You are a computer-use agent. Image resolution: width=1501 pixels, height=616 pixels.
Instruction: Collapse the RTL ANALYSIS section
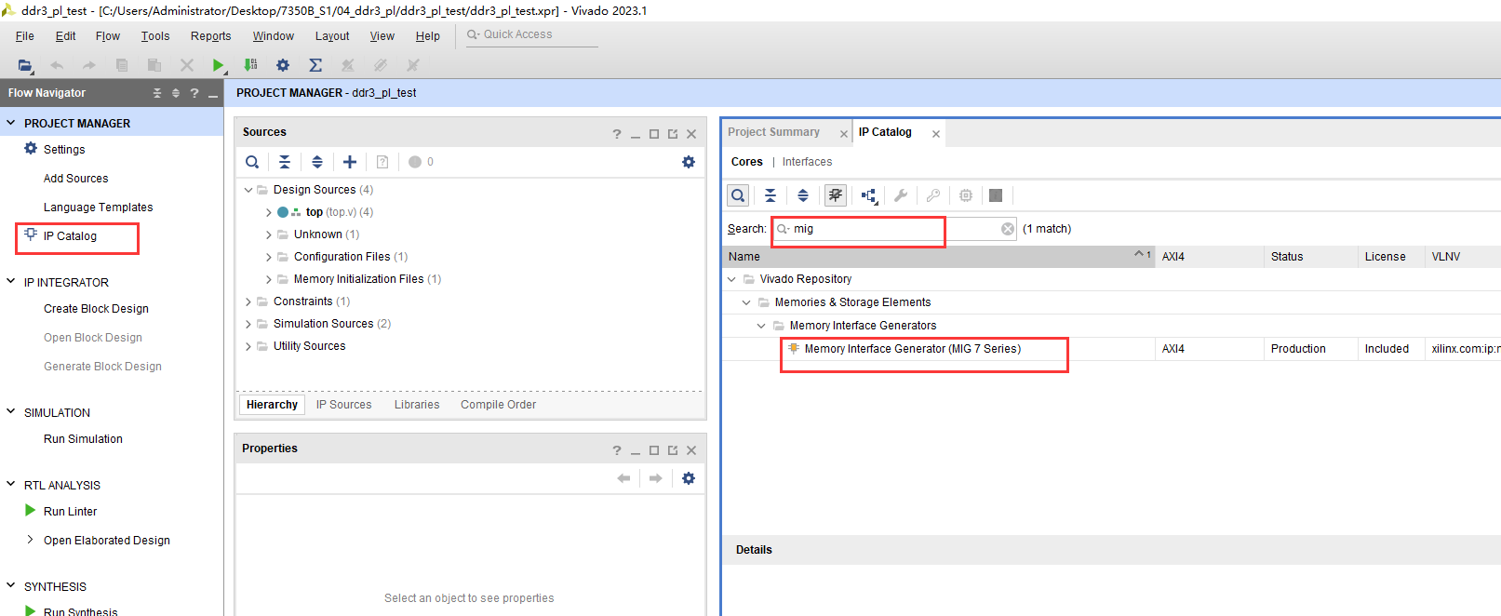11,485
